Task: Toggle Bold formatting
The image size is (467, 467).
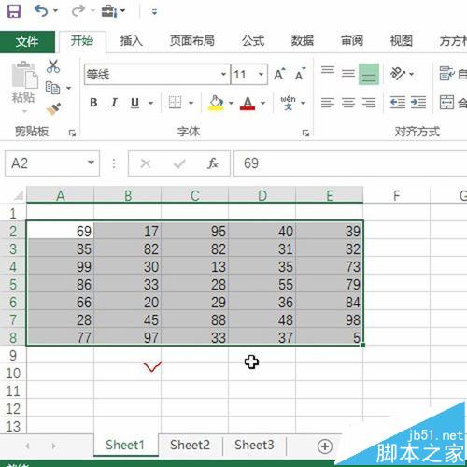Action: 93,103
